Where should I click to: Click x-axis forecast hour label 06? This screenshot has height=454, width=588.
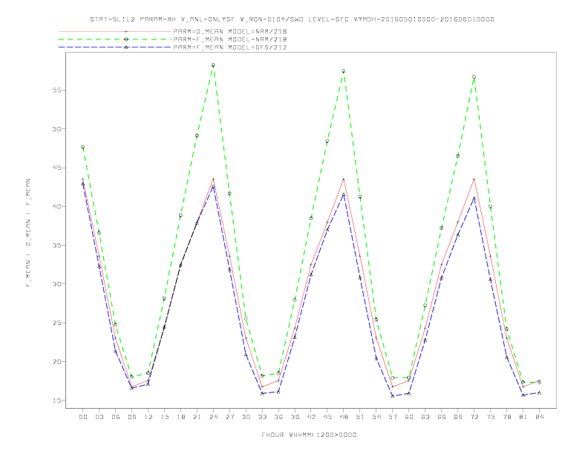(x=116, y=417)
